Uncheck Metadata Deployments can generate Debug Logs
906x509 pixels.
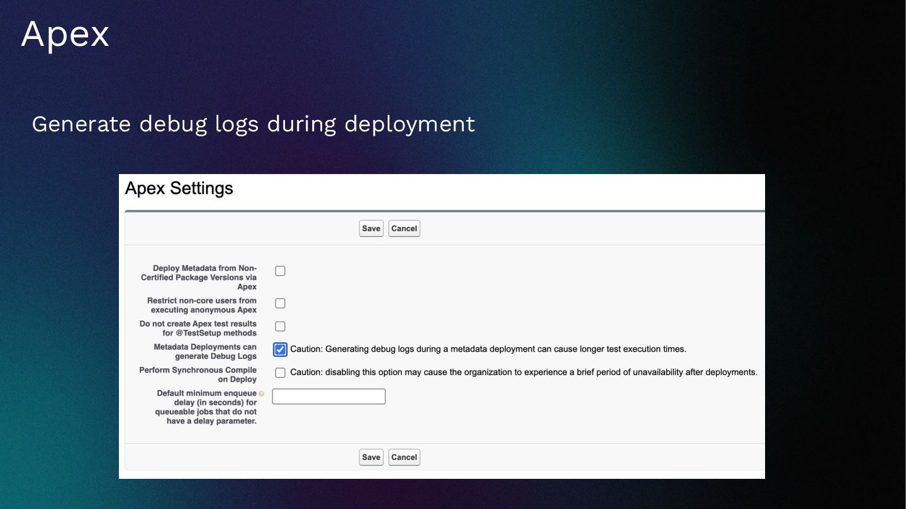pyautogui.click(x=281, y=349)
